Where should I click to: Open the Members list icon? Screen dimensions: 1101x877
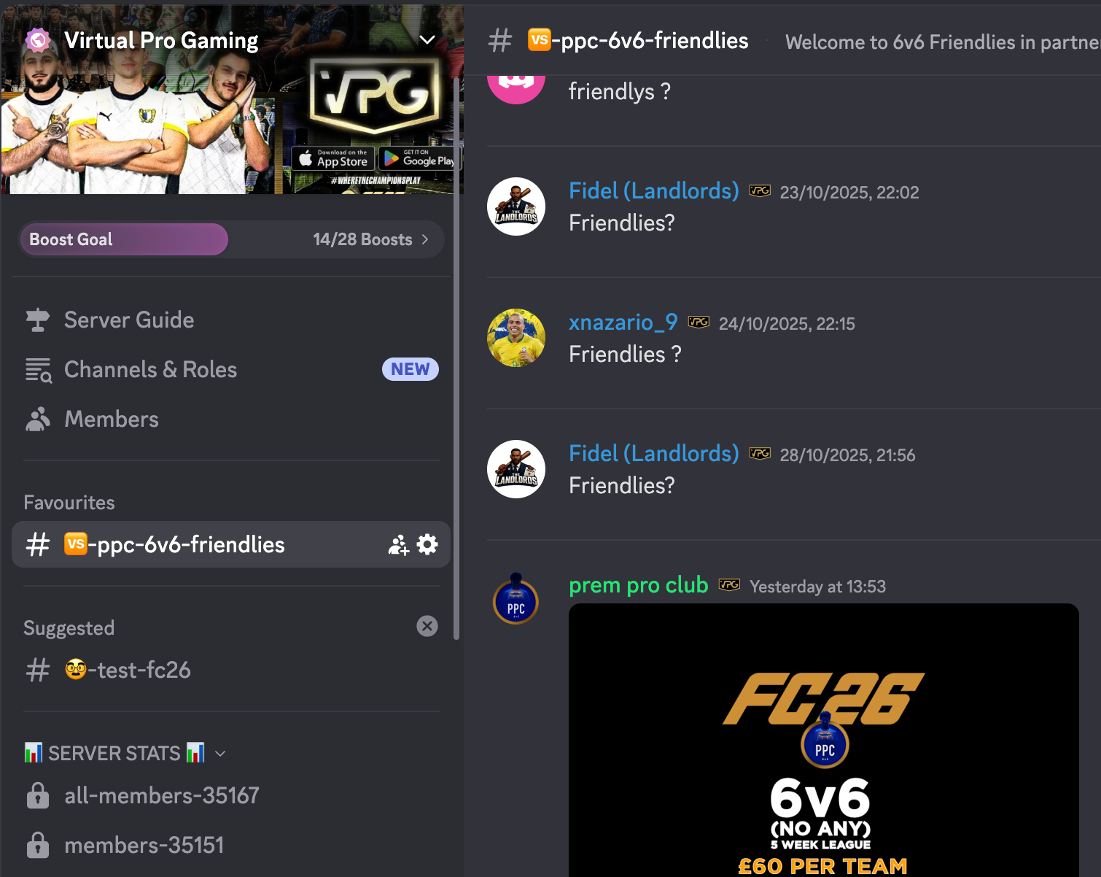(x=37, y=420)
